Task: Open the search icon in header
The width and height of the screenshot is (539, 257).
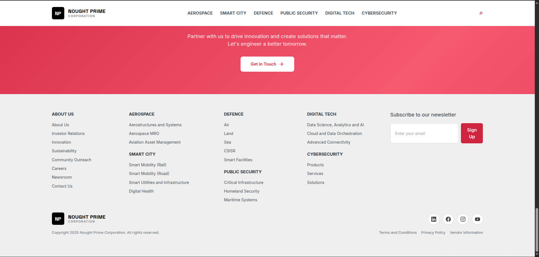Action: [481, 13]
